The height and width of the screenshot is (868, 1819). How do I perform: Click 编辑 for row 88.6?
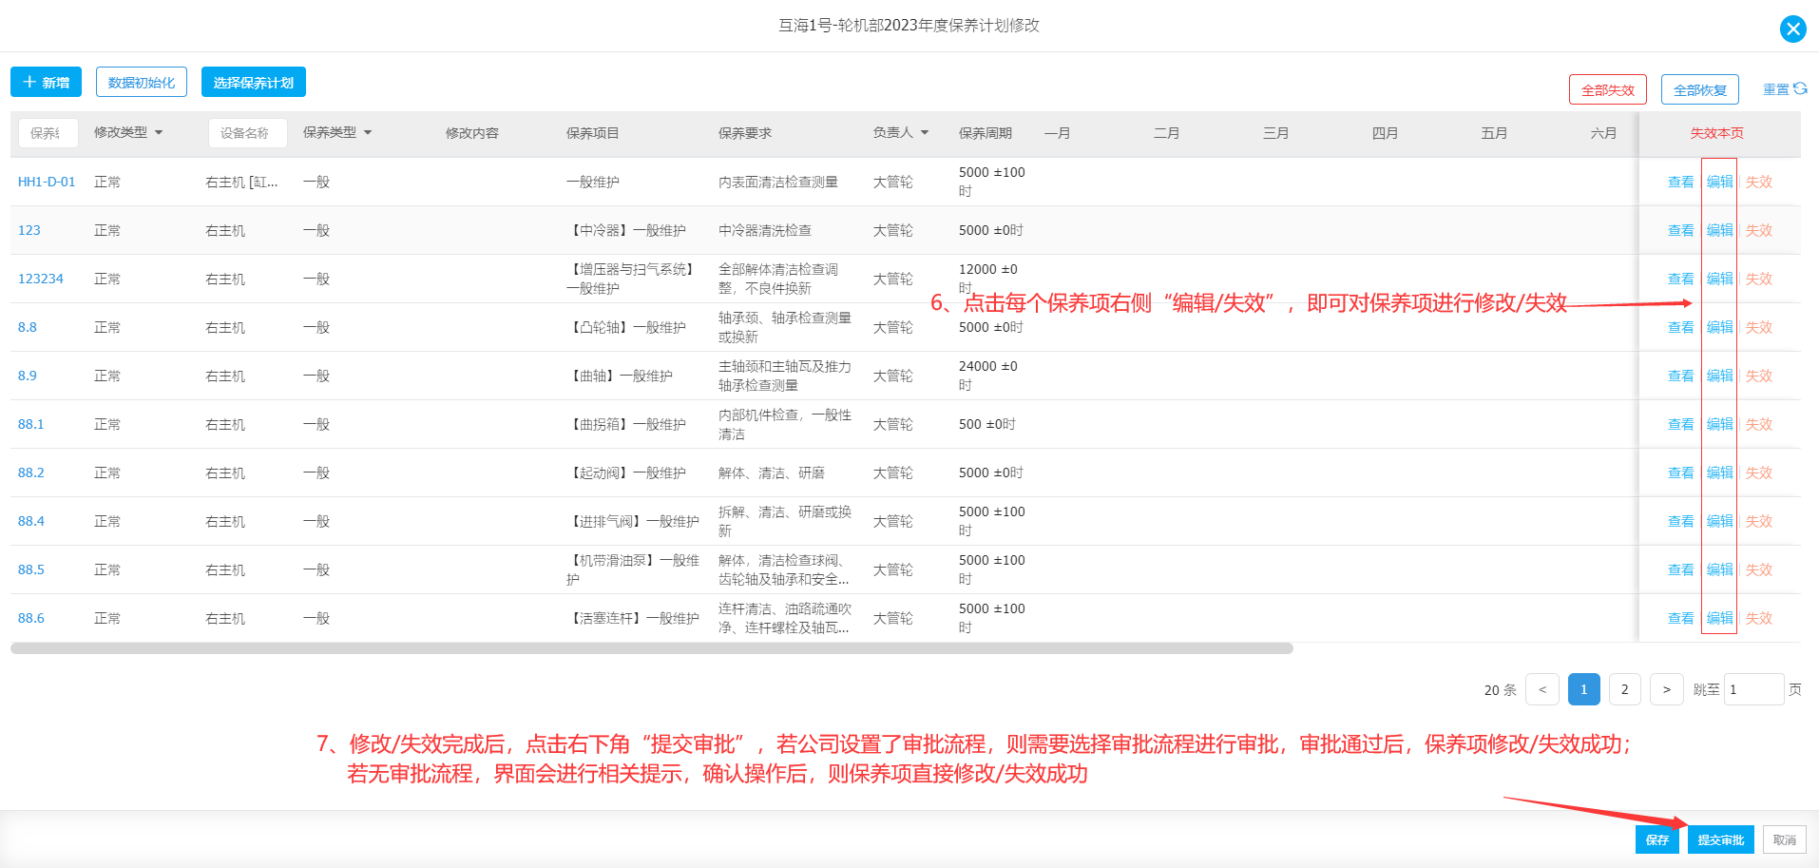coord(1720,618)
